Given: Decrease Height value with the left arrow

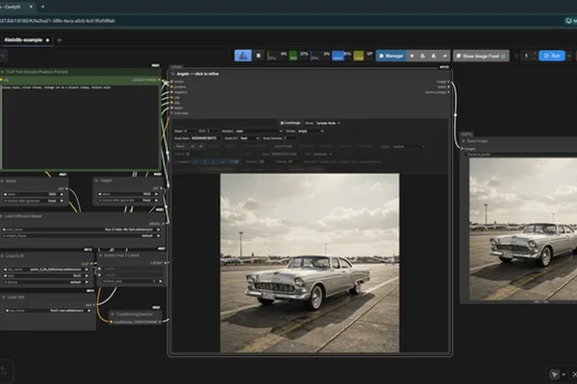Looking at the screenshot, I should pyautogui.click(x=100, y=194).
